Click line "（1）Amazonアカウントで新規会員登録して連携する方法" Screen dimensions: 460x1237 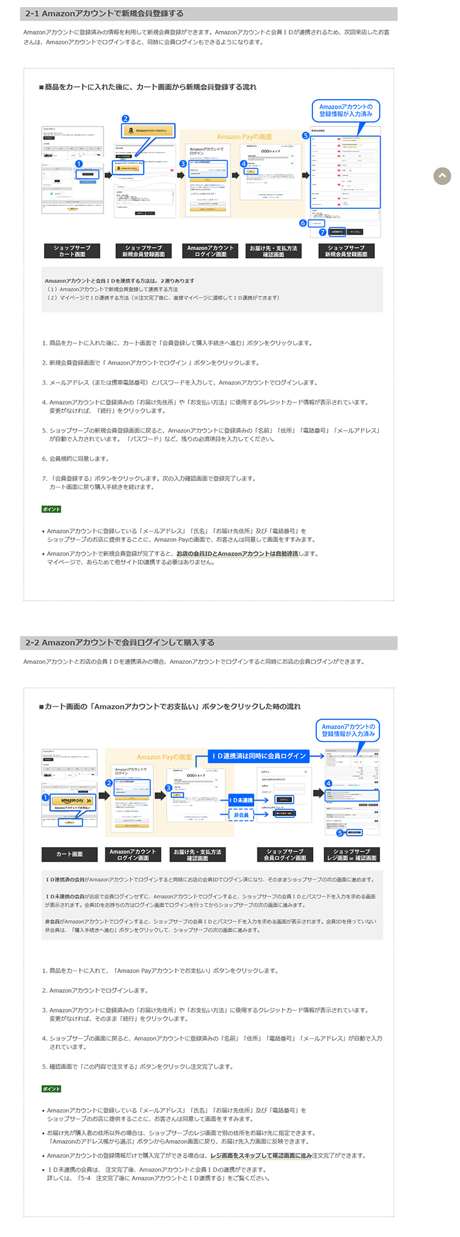[x=111, y=289]
